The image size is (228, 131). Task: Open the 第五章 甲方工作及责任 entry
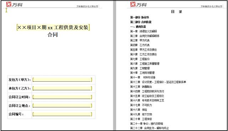pyautogui.click(x=144, y=50)
